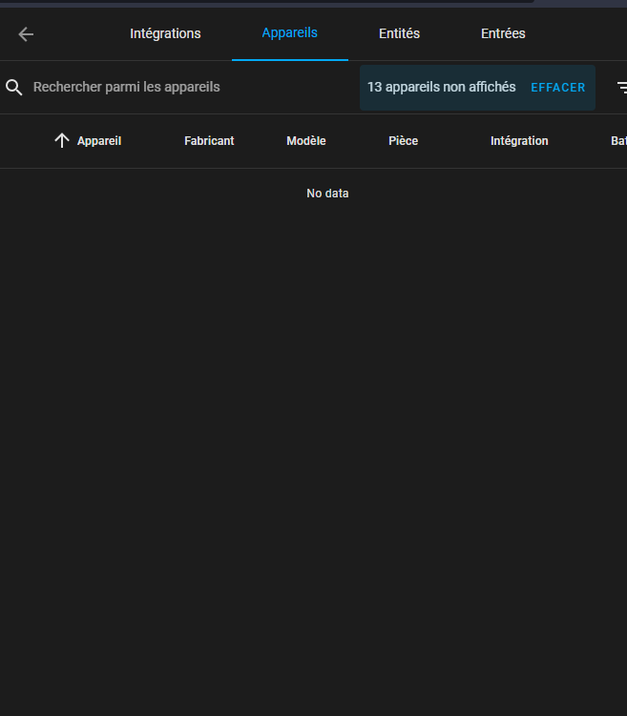This screenshot has width=627, height=716.
Task: Sort by the Appareil column header
Action: click(99, 141)
